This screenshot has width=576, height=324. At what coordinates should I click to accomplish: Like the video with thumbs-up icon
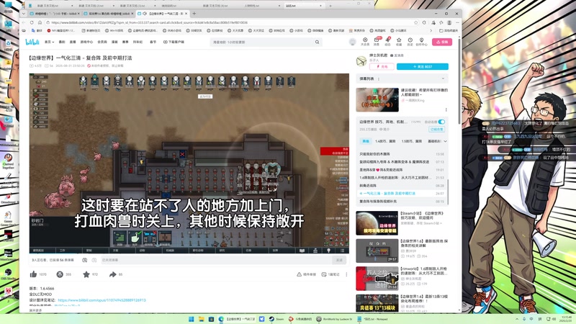click(33, 274)
